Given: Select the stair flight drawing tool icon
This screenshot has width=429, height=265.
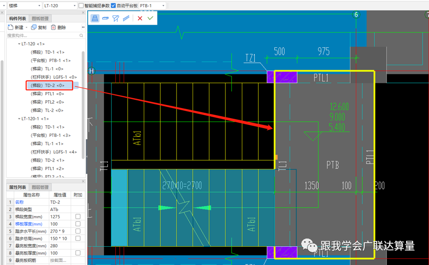Looking at the screenshot, I should click(94, 18).
